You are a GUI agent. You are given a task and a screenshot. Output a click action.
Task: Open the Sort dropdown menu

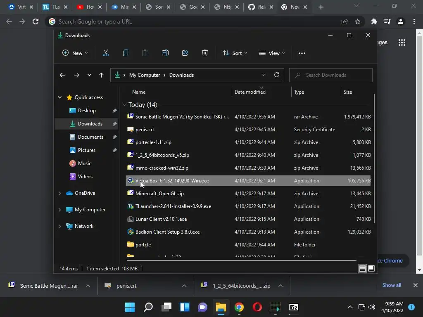point(235,53)
